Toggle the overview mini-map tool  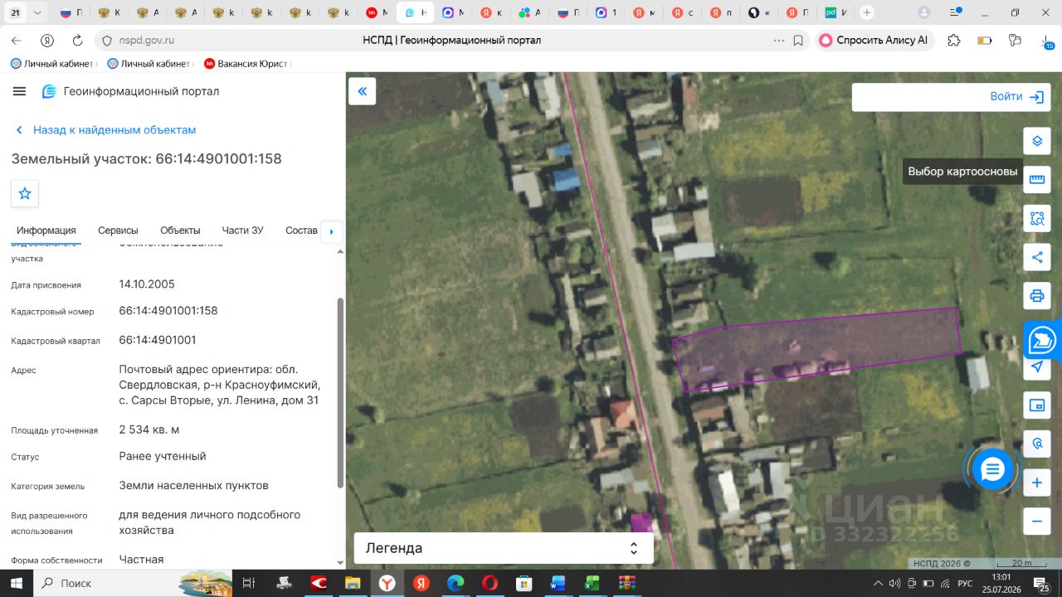coord(1037,405)
